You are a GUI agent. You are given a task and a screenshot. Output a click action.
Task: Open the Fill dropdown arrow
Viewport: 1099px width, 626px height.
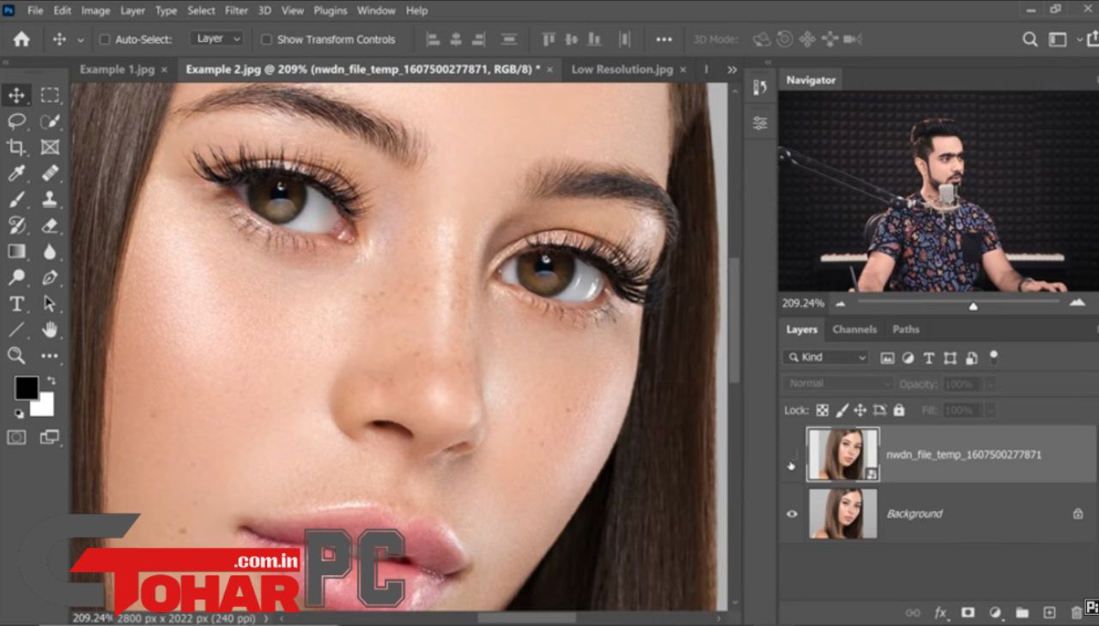click(989, 411)
